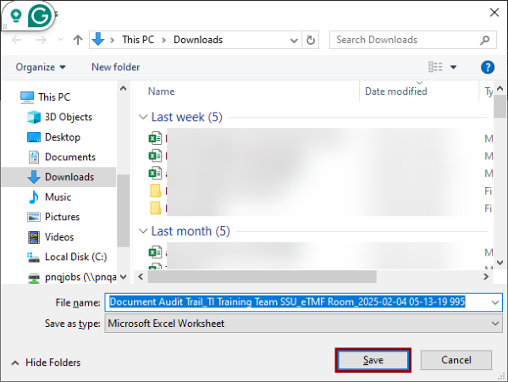Open the Videos folder in sidebar
Viewport: 508px width, 382px height.
[59, 237]
